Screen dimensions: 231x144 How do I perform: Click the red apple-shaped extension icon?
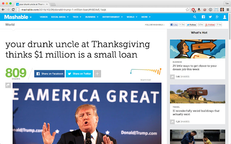(x=205, y=10)
